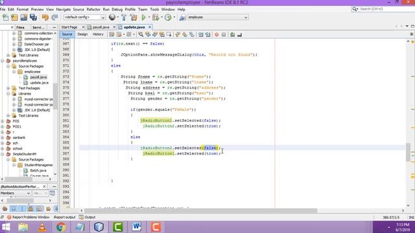Click the Comment code icon in editor toolbar

click(x=232, y=34)
